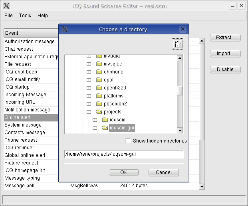Click the open projects folder icon

point(99,112)
